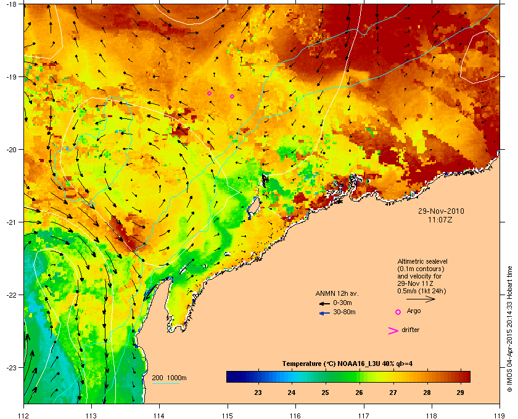
Task: Click the 0.5m/s velocity scale arrow
Action: pyautogui.click(x=421, y=299)
